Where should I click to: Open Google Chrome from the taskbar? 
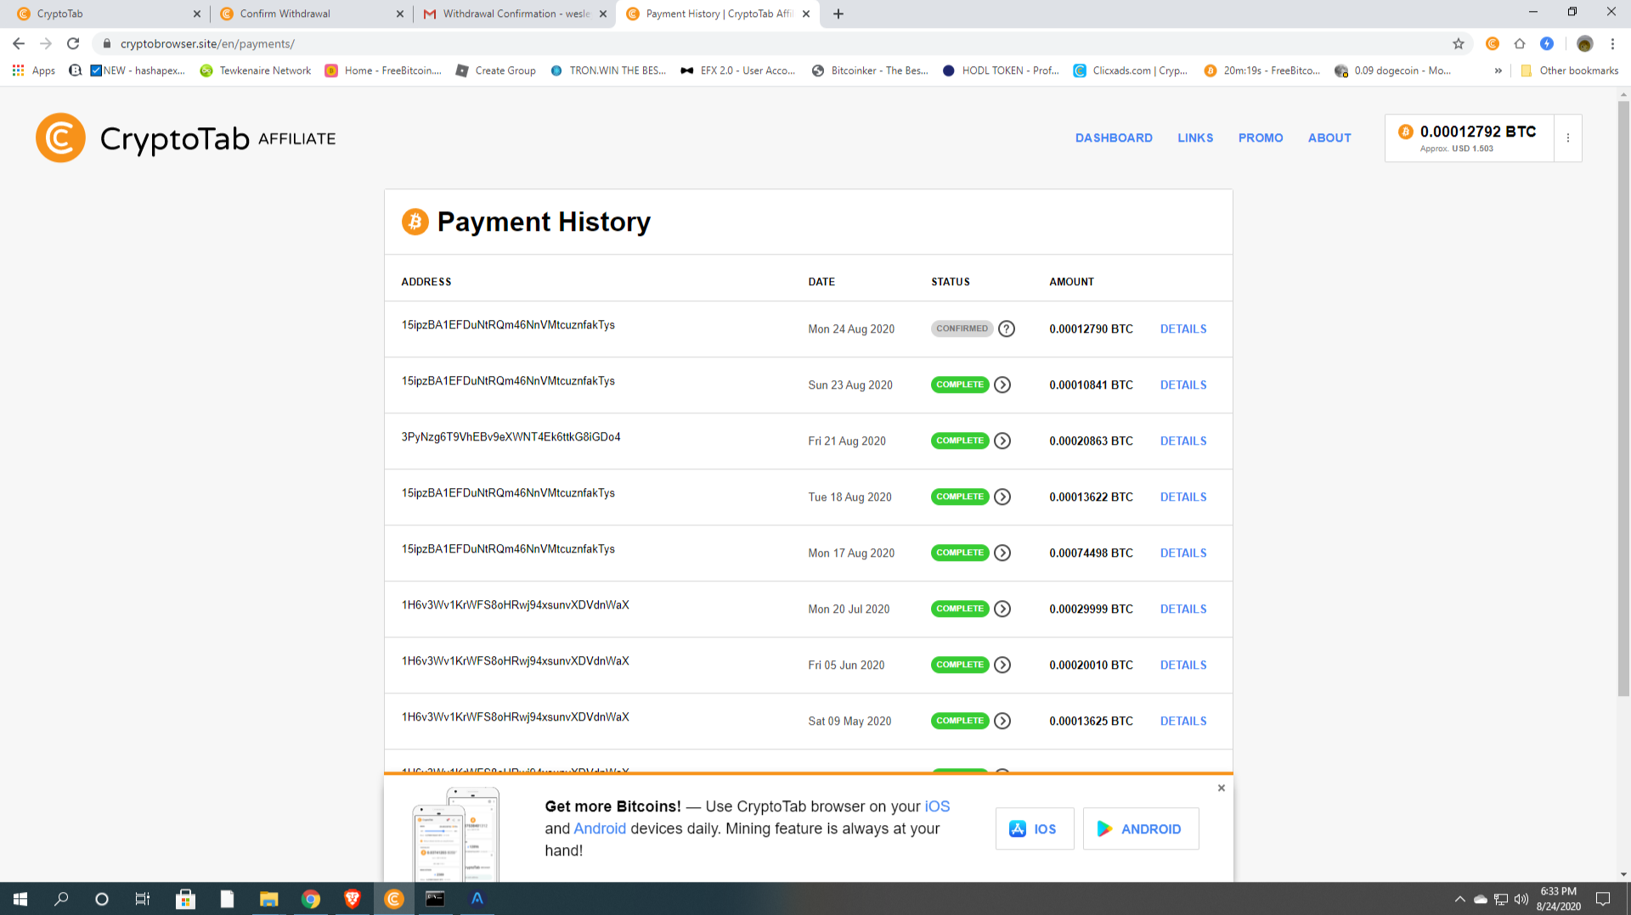(x=311, y=899)
